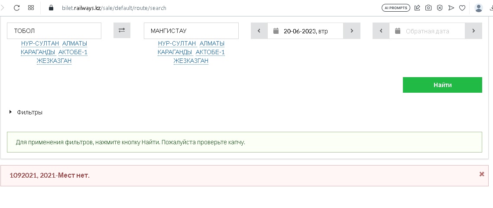The height and width of the screenshot is (208, 493).
Task: Go to previous departure date
Action: click(x=259, y=31)
